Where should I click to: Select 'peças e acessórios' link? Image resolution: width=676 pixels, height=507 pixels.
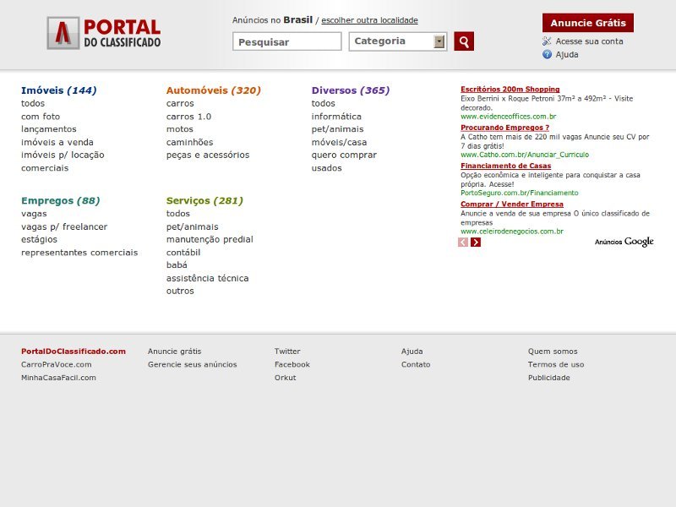pyautogui.click(x=208, y=155)
